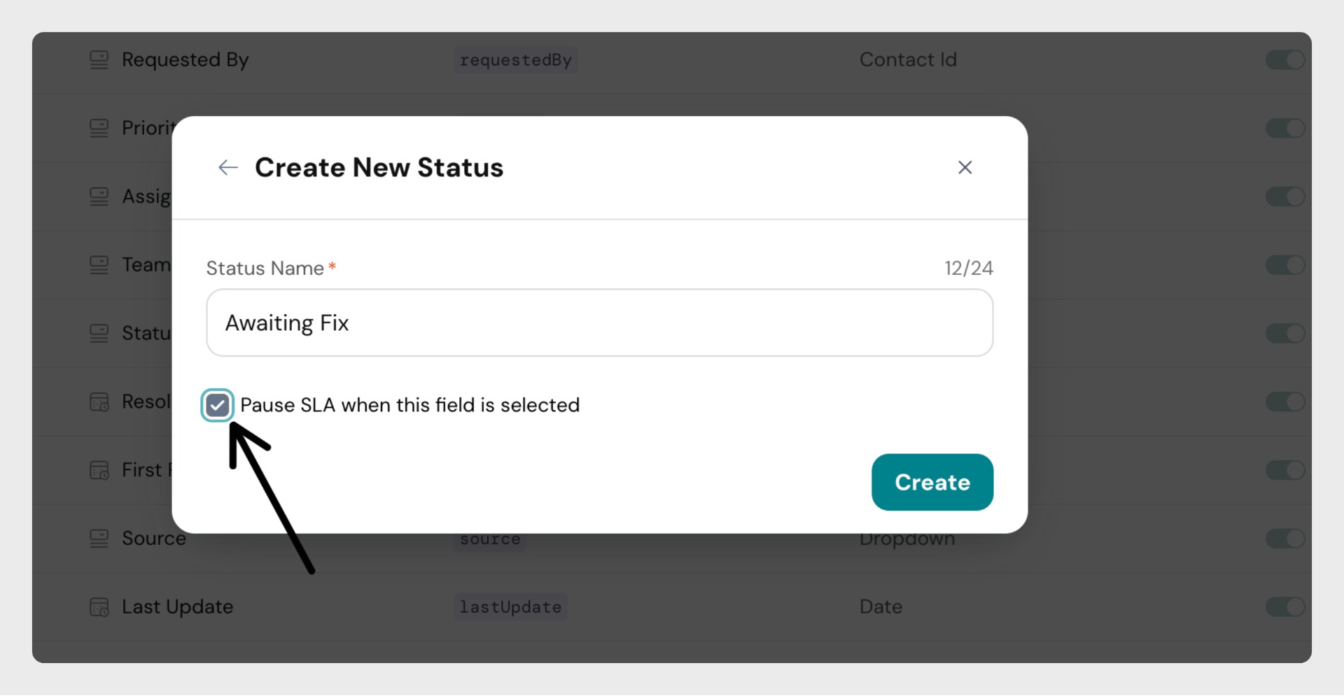Toggle the Last Update field switch
1344x696 pixels.
(x=1284, y=607)
